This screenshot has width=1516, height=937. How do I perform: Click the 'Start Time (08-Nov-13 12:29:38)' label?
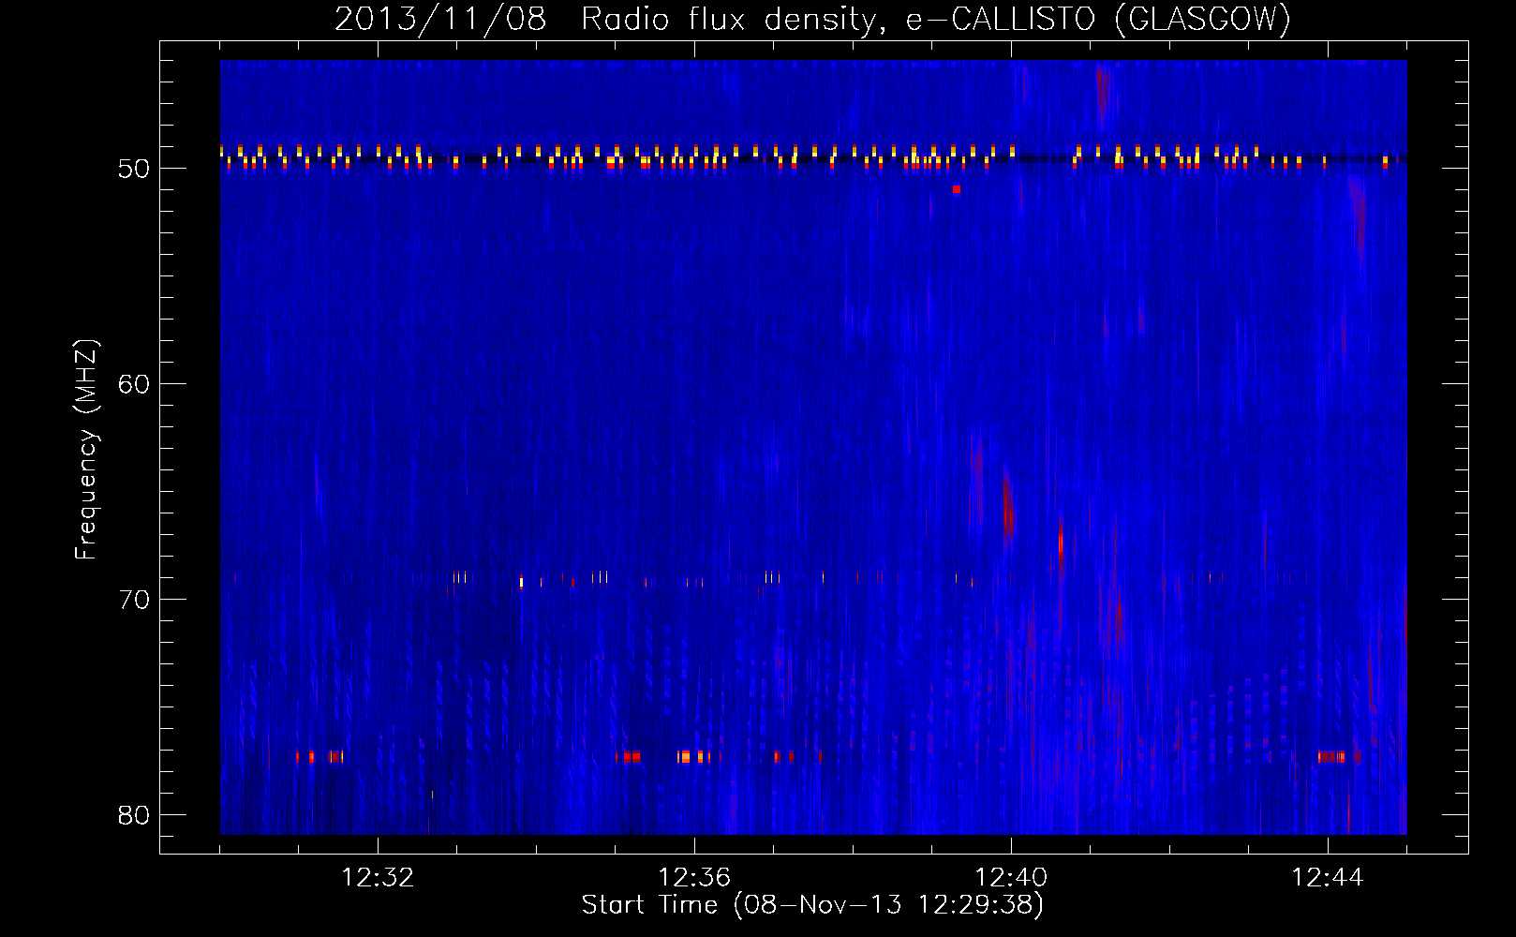point(812,905)
